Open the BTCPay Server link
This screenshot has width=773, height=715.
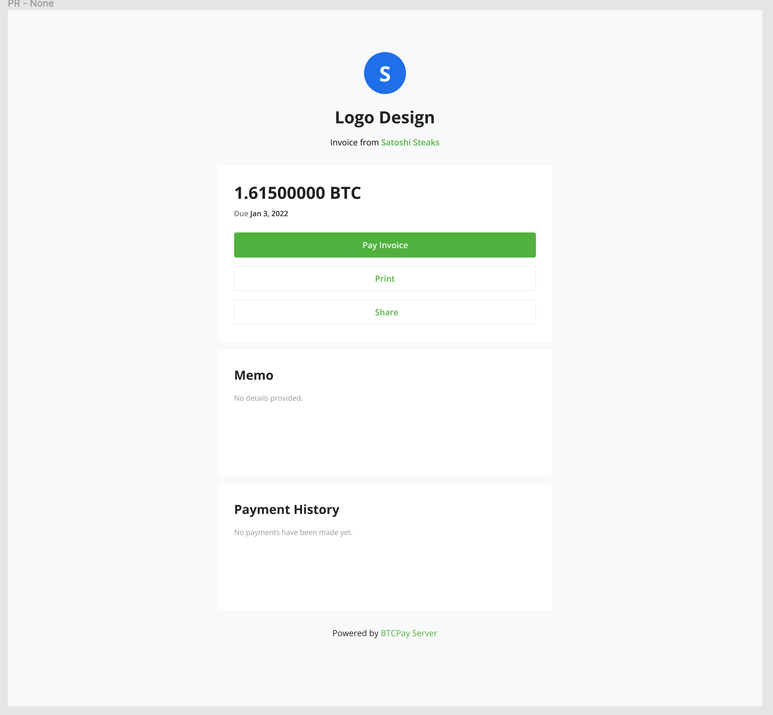coord(409,633)
